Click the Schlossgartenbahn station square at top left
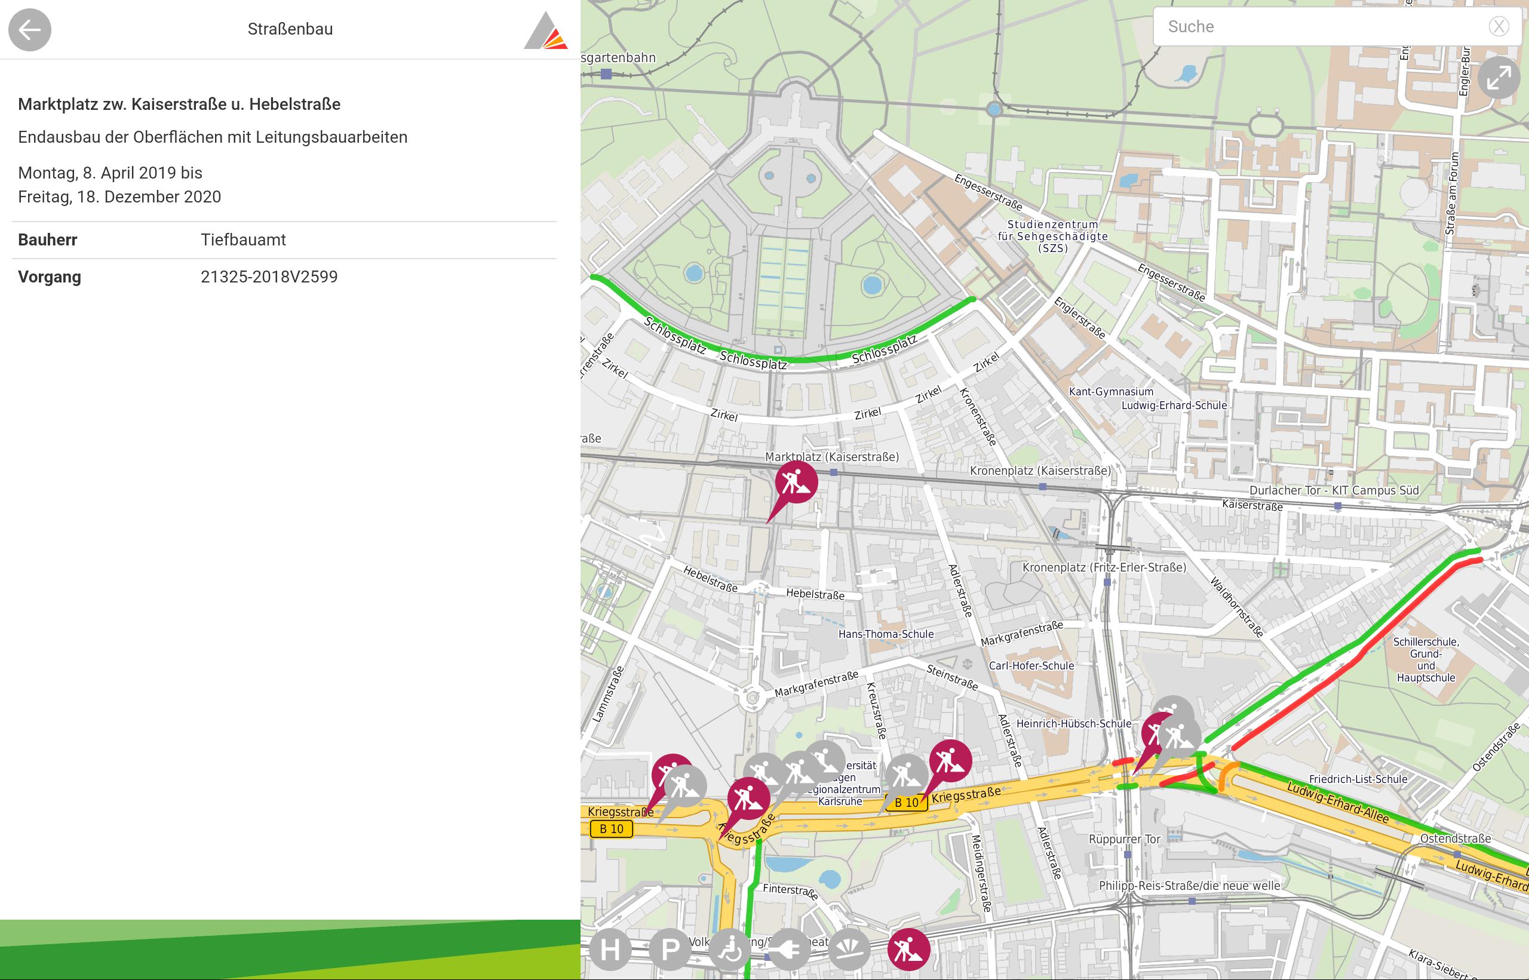Viewport: 1529px width, 980px height. point(606,75)
